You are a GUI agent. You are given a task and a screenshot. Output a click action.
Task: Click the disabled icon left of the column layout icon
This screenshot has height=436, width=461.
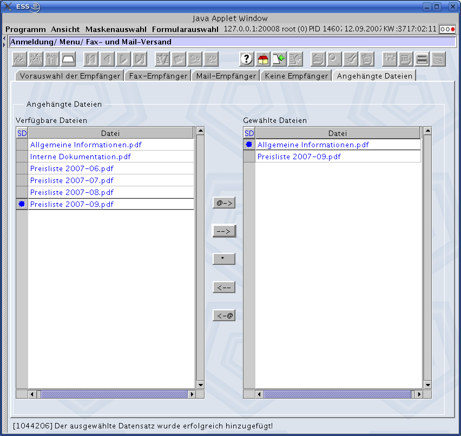[x=390, y=59]
